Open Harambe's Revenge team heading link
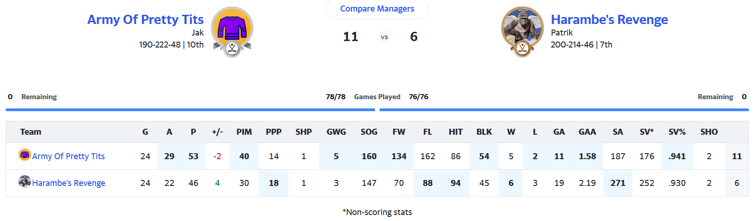This screenshot has width=756, height=221. (x=609, y=19)
